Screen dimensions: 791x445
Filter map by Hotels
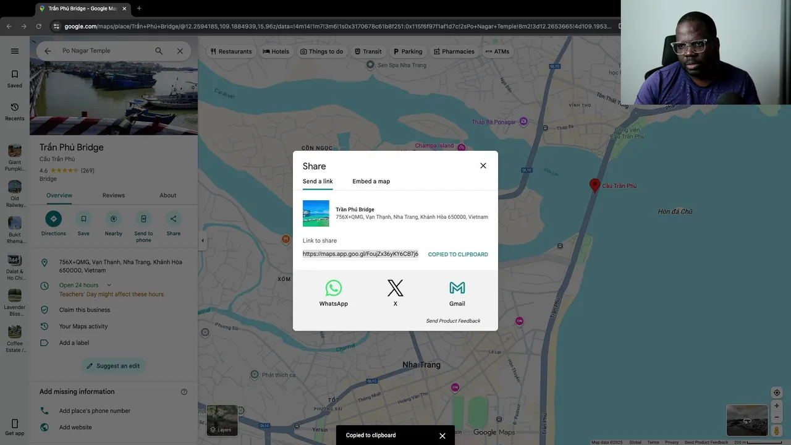tap(276, 51)
